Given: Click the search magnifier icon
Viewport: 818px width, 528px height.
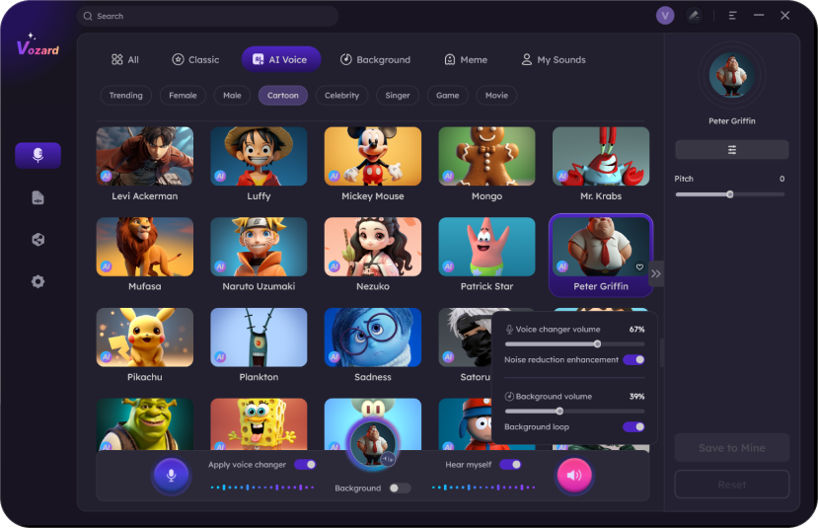Looking at the screenshot, I should tap(88, 16).
